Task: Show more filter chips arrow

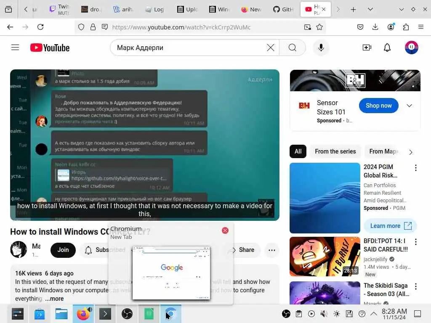Action: pyautogui.click(x=411, y=152)
